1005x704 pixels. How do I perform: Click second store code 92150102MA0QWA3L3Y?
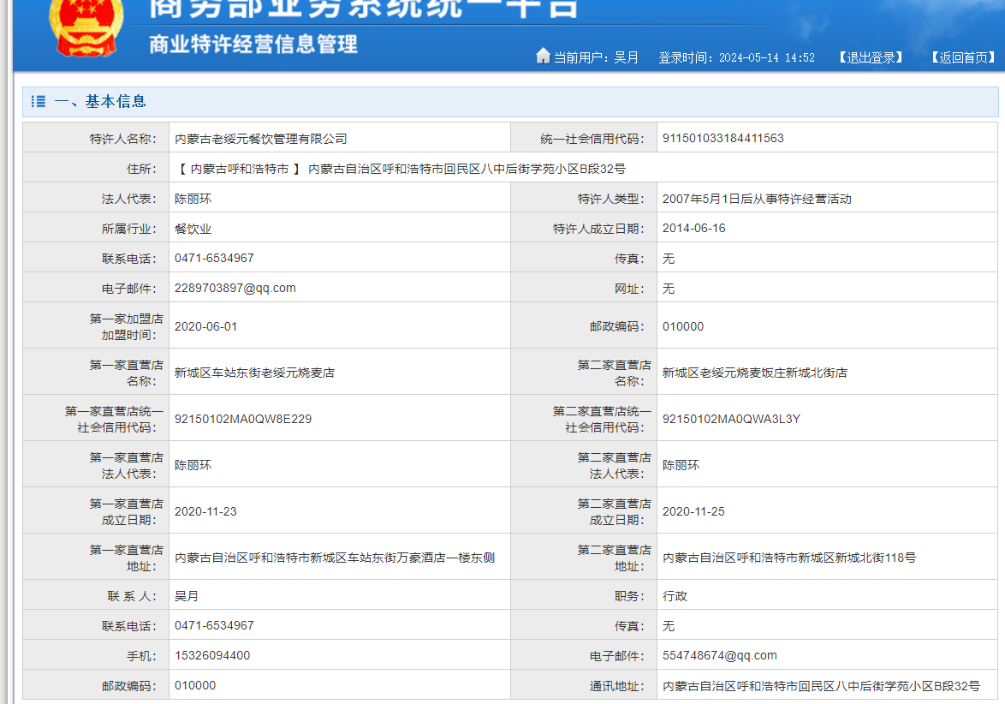(732, 419)
